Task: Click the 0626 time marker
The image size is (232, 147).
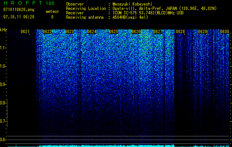Action: (136, 32)
